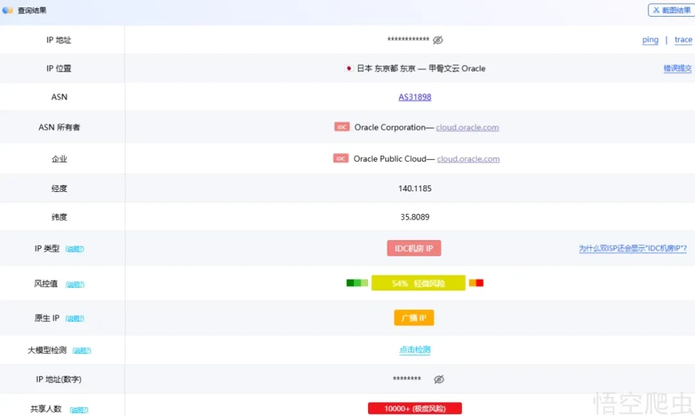Click the 错误提交 link
695x416 pixels.
pyautogui.click(x=678, y=68)
